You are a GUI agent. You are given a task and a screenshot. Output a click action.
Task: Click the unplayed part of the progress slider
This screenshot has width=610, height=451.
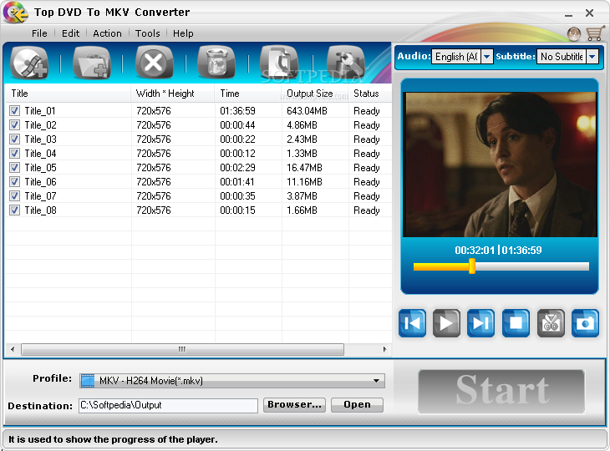click(x=531, y=266)
